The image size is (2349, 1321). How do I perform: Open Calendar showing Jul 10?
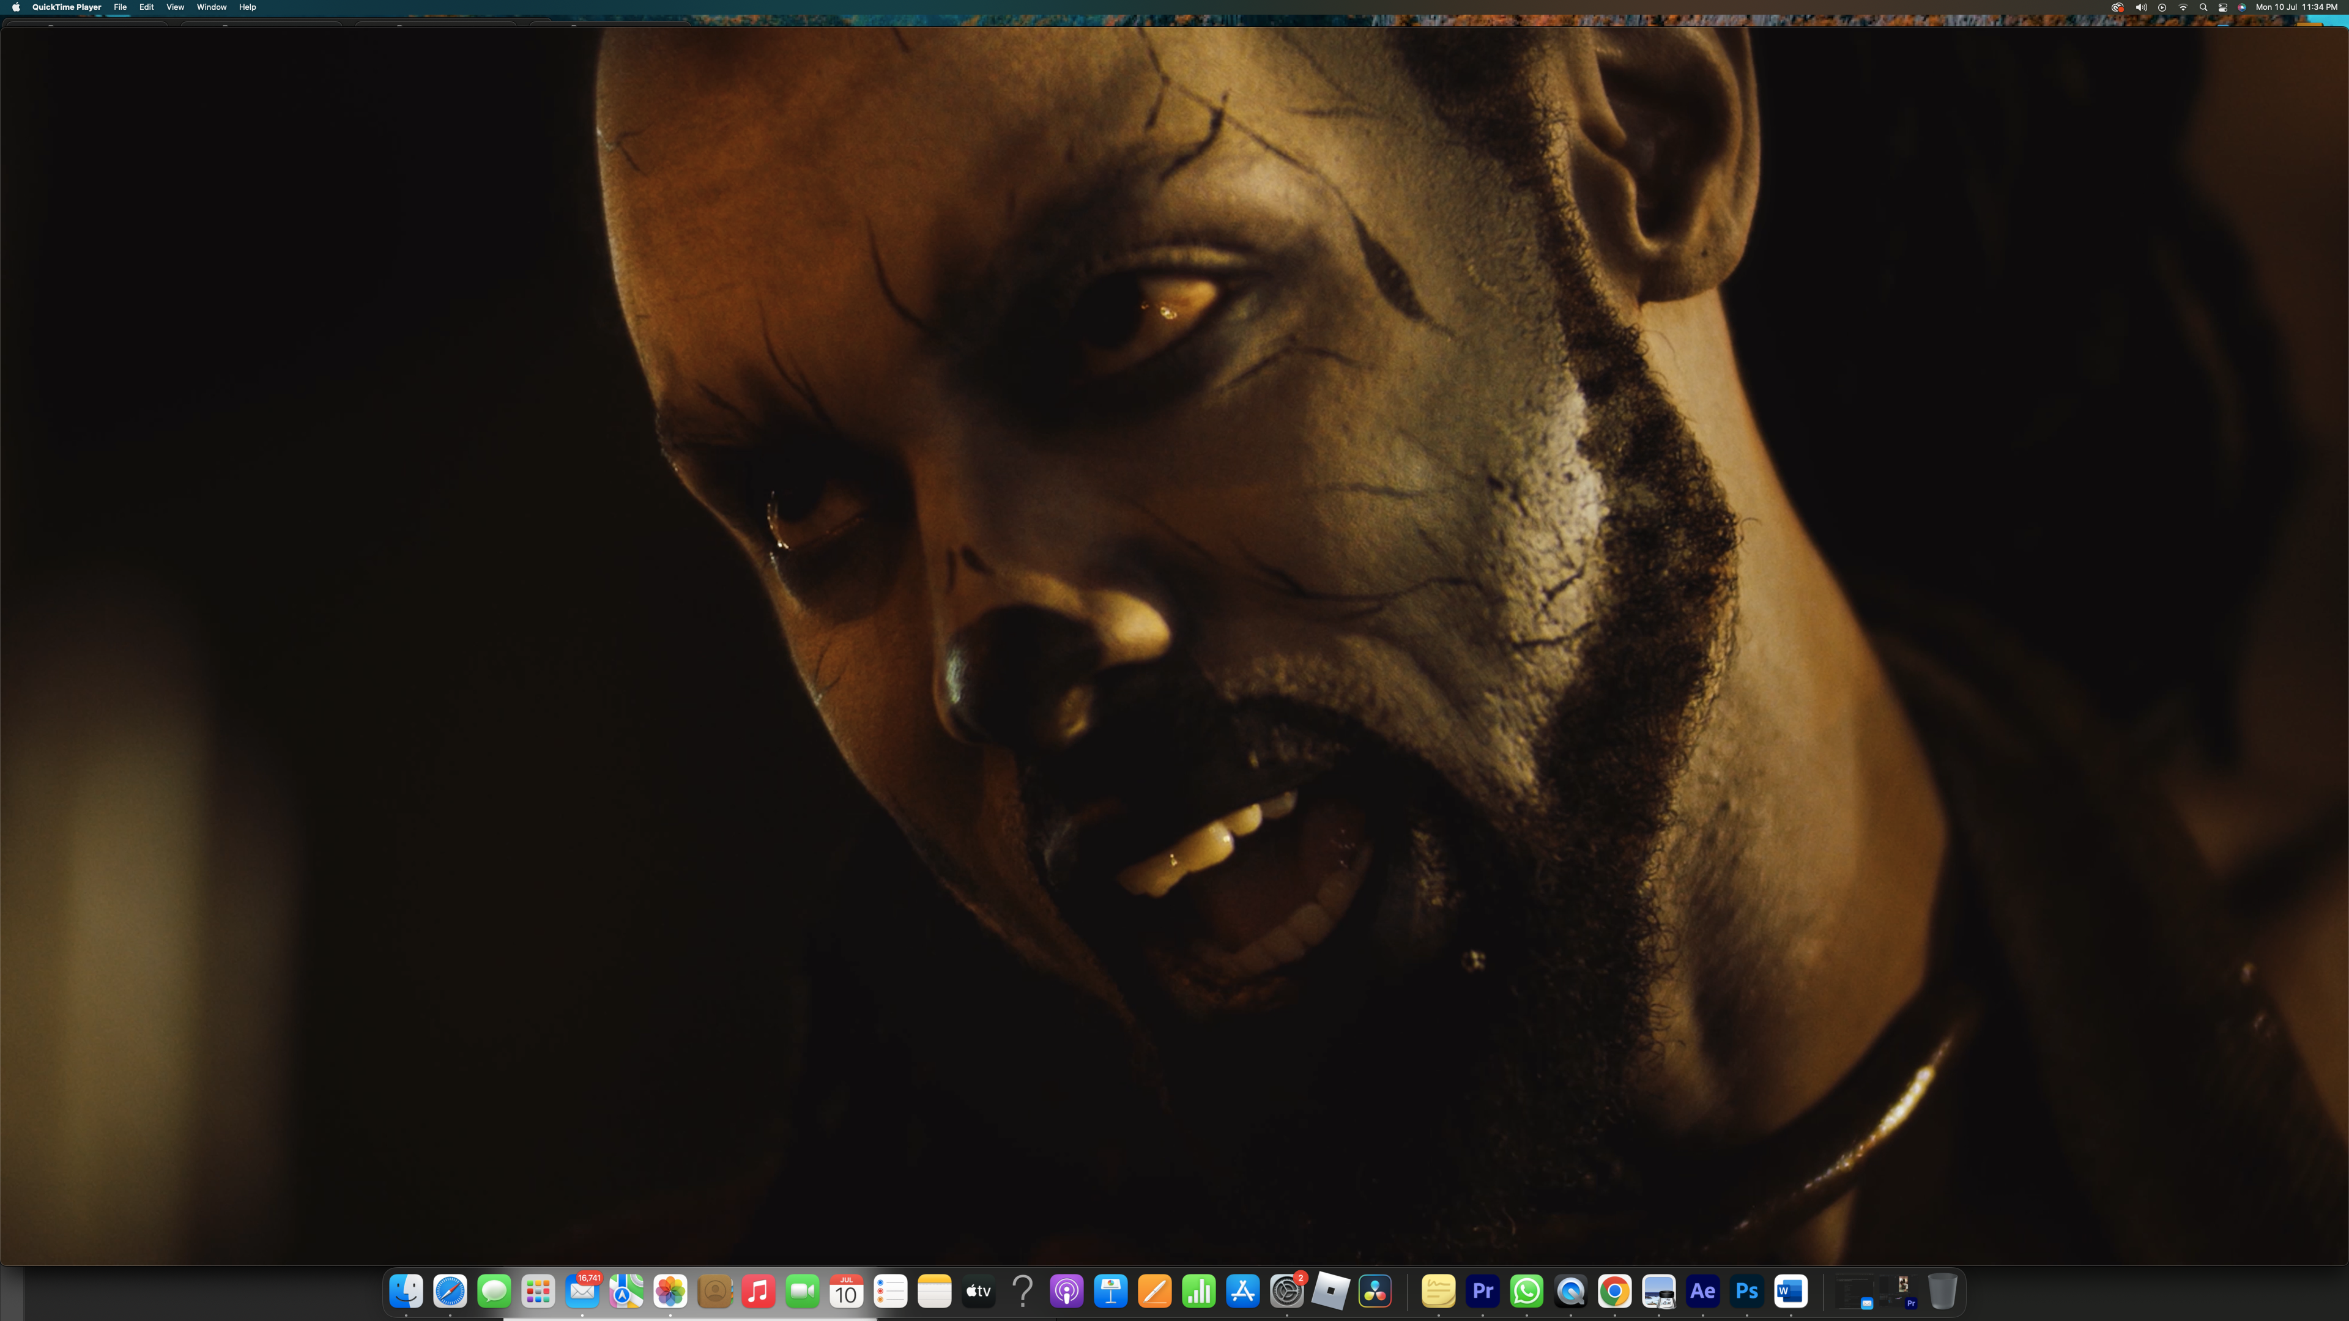click(x=846, y=1291)
